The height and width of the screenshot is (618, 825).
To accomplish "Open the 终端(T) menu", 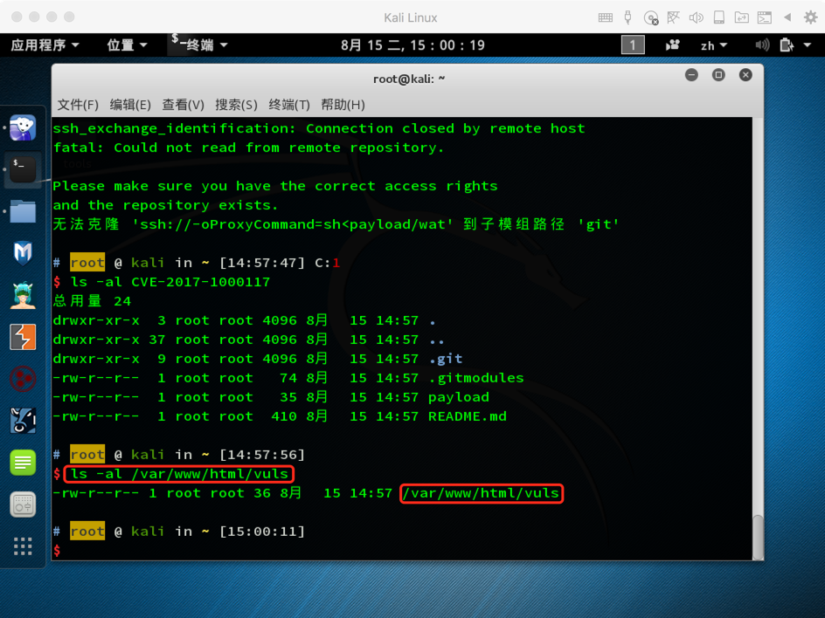I will (x=289, y=105).
